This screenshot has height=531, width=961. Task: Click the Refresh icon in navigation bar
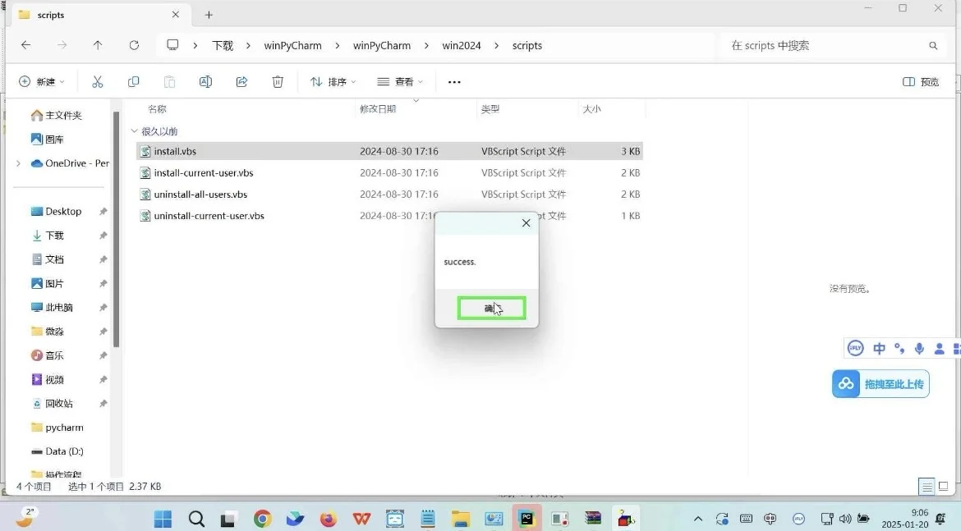134,45
